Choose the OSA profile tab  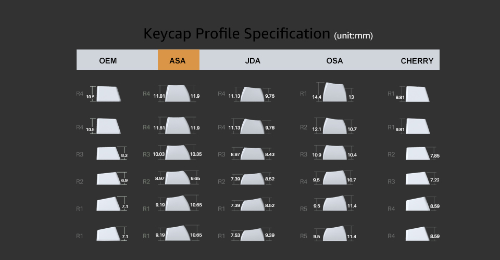[x=334, y=60]
